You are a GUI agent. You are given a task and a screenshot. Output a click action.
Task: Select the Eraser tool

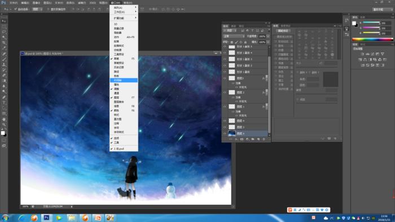tap(4, 75)
